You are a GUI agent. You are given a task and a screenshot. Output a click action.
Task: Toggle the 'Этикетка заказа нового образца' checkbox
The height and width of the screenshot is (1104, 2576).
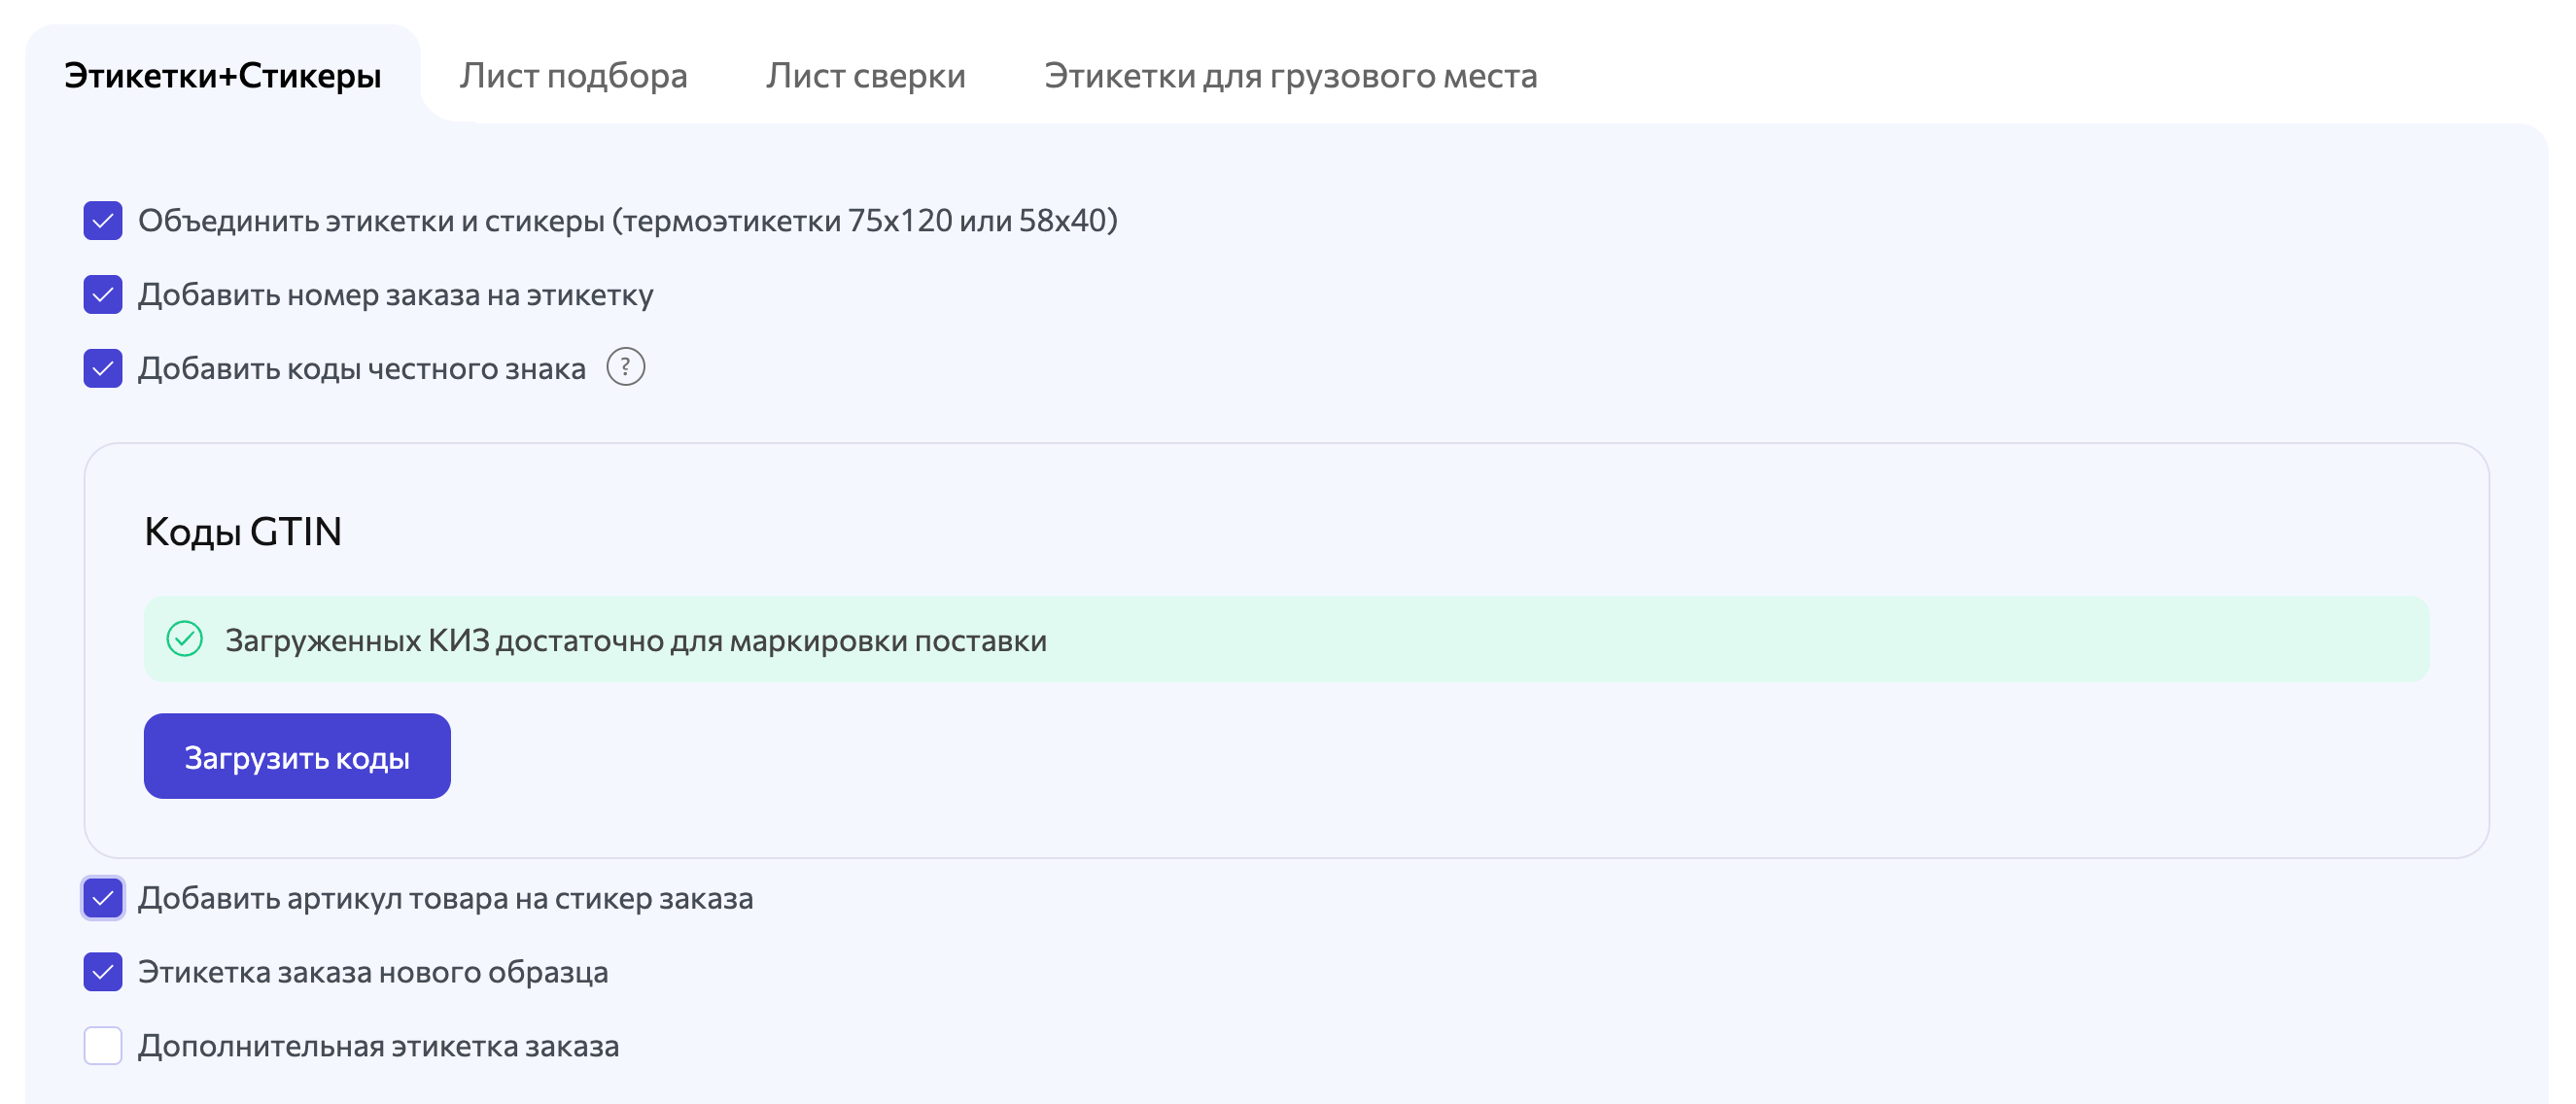pos(103,972)
